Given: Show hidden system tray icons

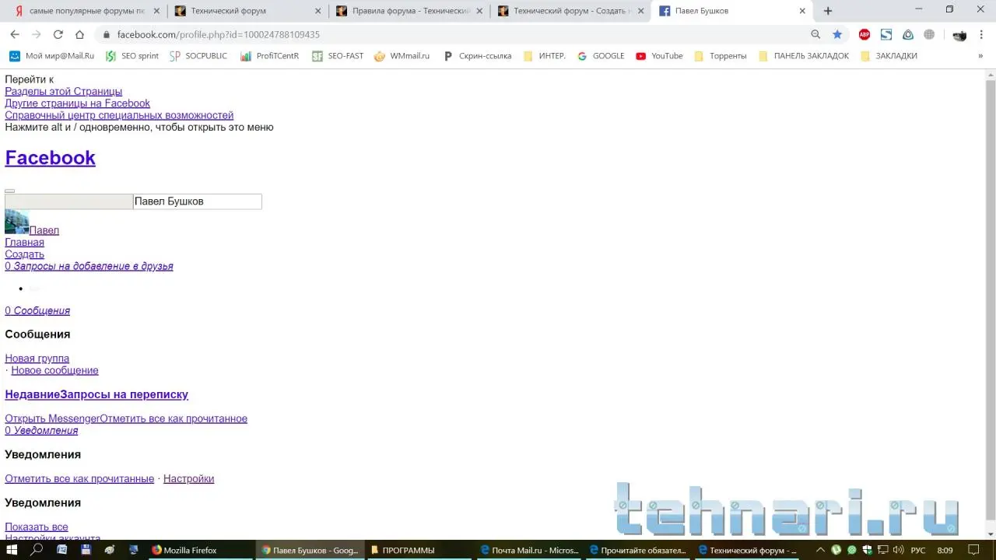Looking at the screenshot, I should [x=820, y=550].
